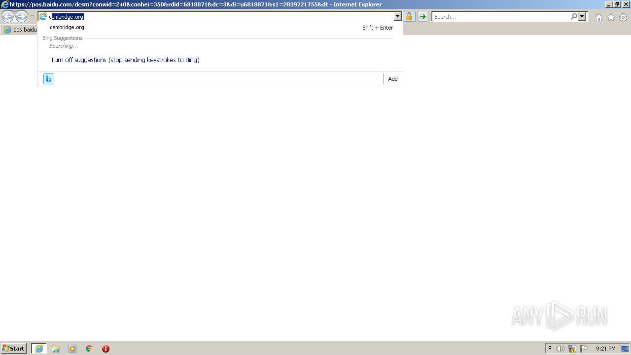Open the Action Center flag icon
The height and width of the screenshot is (355, 631).
(x=584, y=349)
